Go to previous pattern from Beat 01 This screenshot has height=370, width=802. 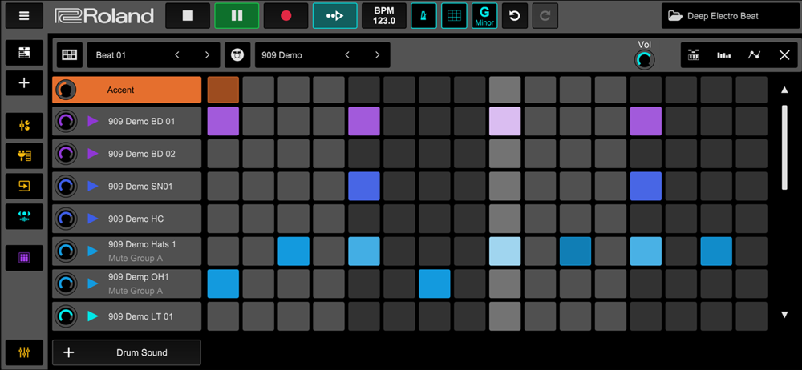coord(177,55)
